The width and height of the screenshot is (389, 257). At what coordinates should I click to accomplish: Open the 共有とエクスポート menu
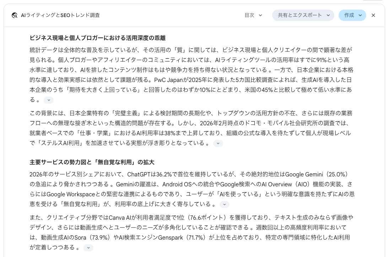pyautogui.click(x=303, y=15)
